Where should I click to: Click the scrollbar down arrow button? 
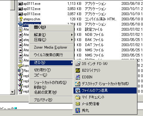coord(13,92)
